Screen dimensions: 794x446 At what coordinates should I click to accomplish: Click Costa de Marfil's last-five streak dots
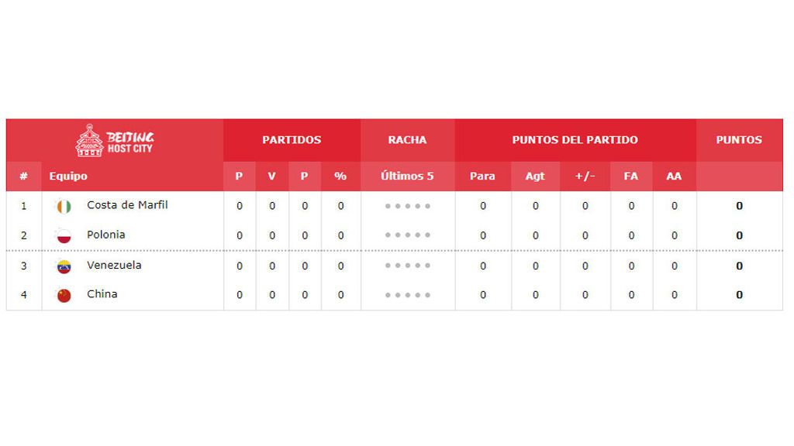pos(408,206)
